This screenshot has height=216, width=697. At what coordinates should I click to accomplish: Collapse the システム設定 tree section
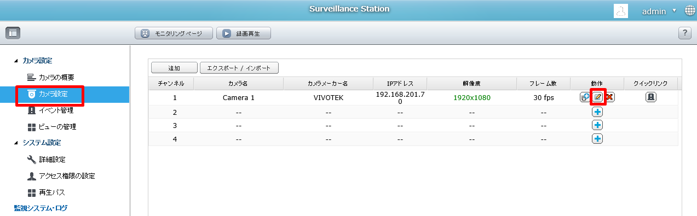15,143
